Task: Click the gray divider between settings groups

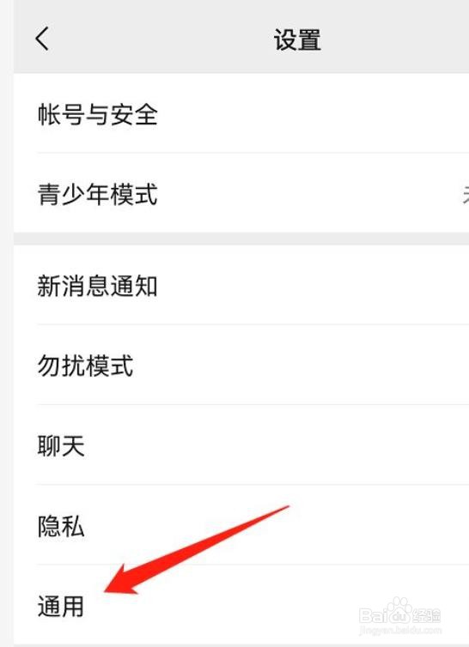Action: point(241,239)
